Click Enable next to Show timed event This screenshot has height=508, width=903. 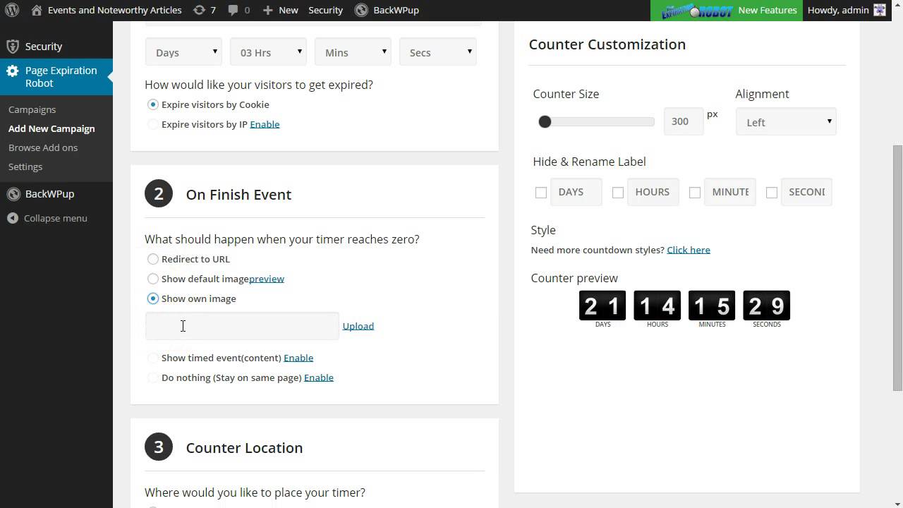coord(298,358)
